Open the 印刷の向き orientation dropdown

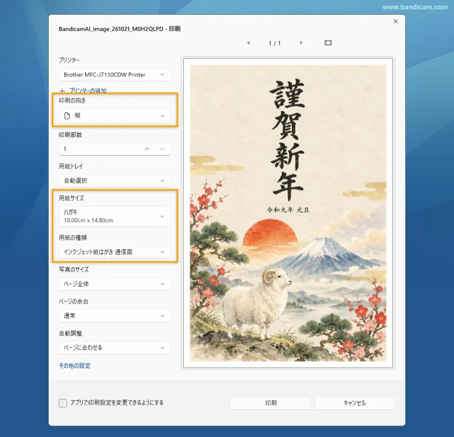coord(115,116)
